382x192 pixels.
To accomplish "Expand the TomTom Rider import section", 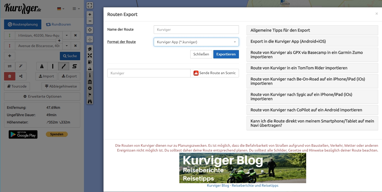I will pyautogui.click(x=312, y=68).
